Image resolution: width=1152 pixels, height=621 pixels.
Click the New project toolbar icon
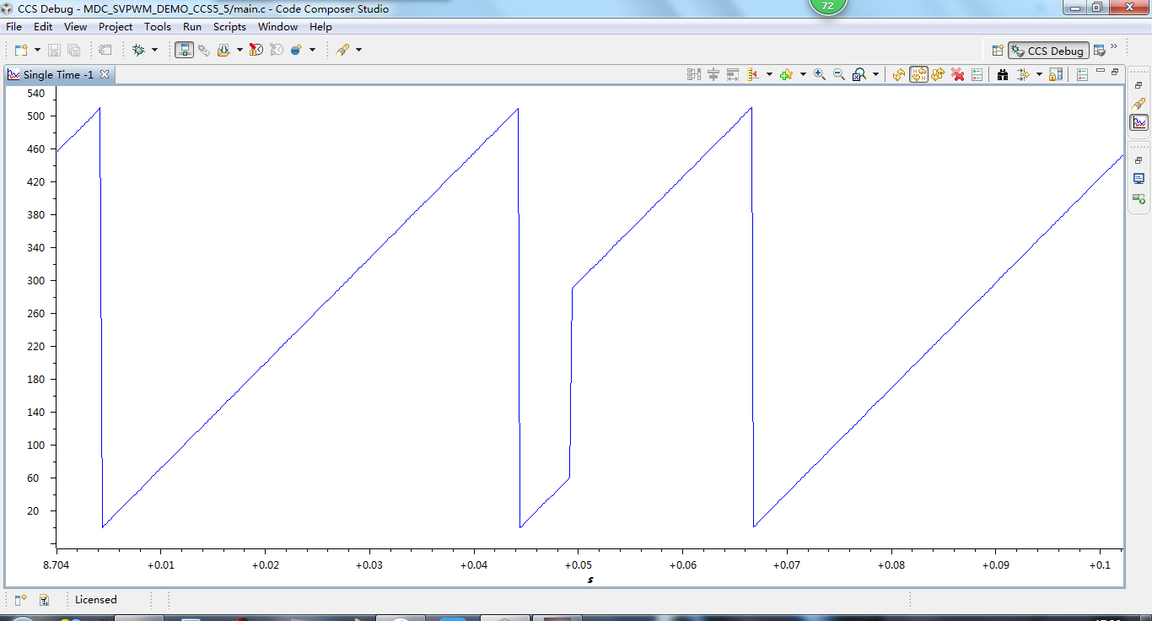(21, 51)
